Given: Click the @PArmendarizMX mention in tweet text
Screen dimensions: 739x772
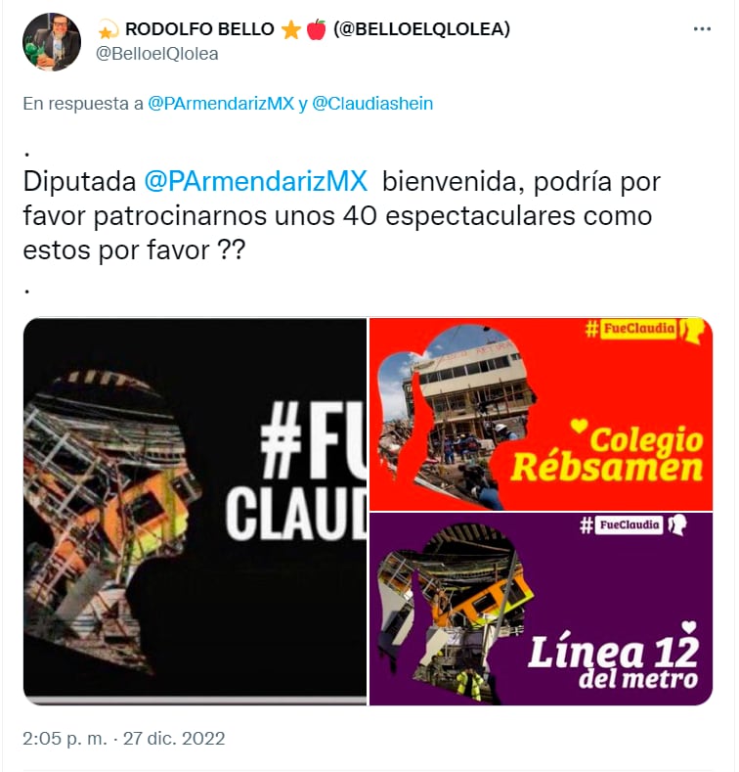Looking at the screenshot, I should point(256,182).
